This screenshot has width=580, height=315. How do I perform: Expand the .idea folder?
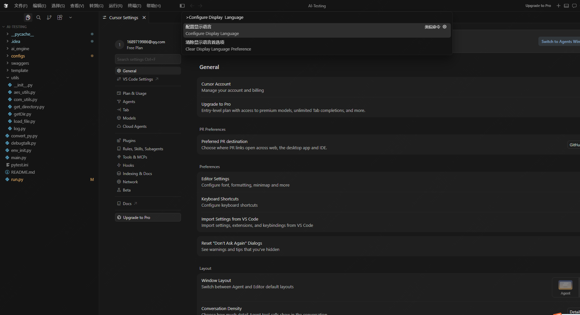[50, 41]
